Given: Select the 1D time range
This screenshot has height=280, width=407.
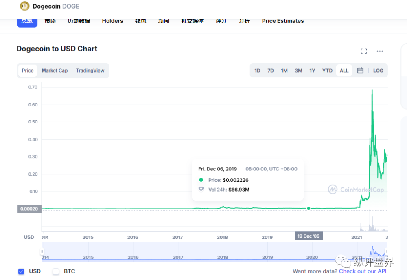Looking at the screenshot, I should coord(257,71).
